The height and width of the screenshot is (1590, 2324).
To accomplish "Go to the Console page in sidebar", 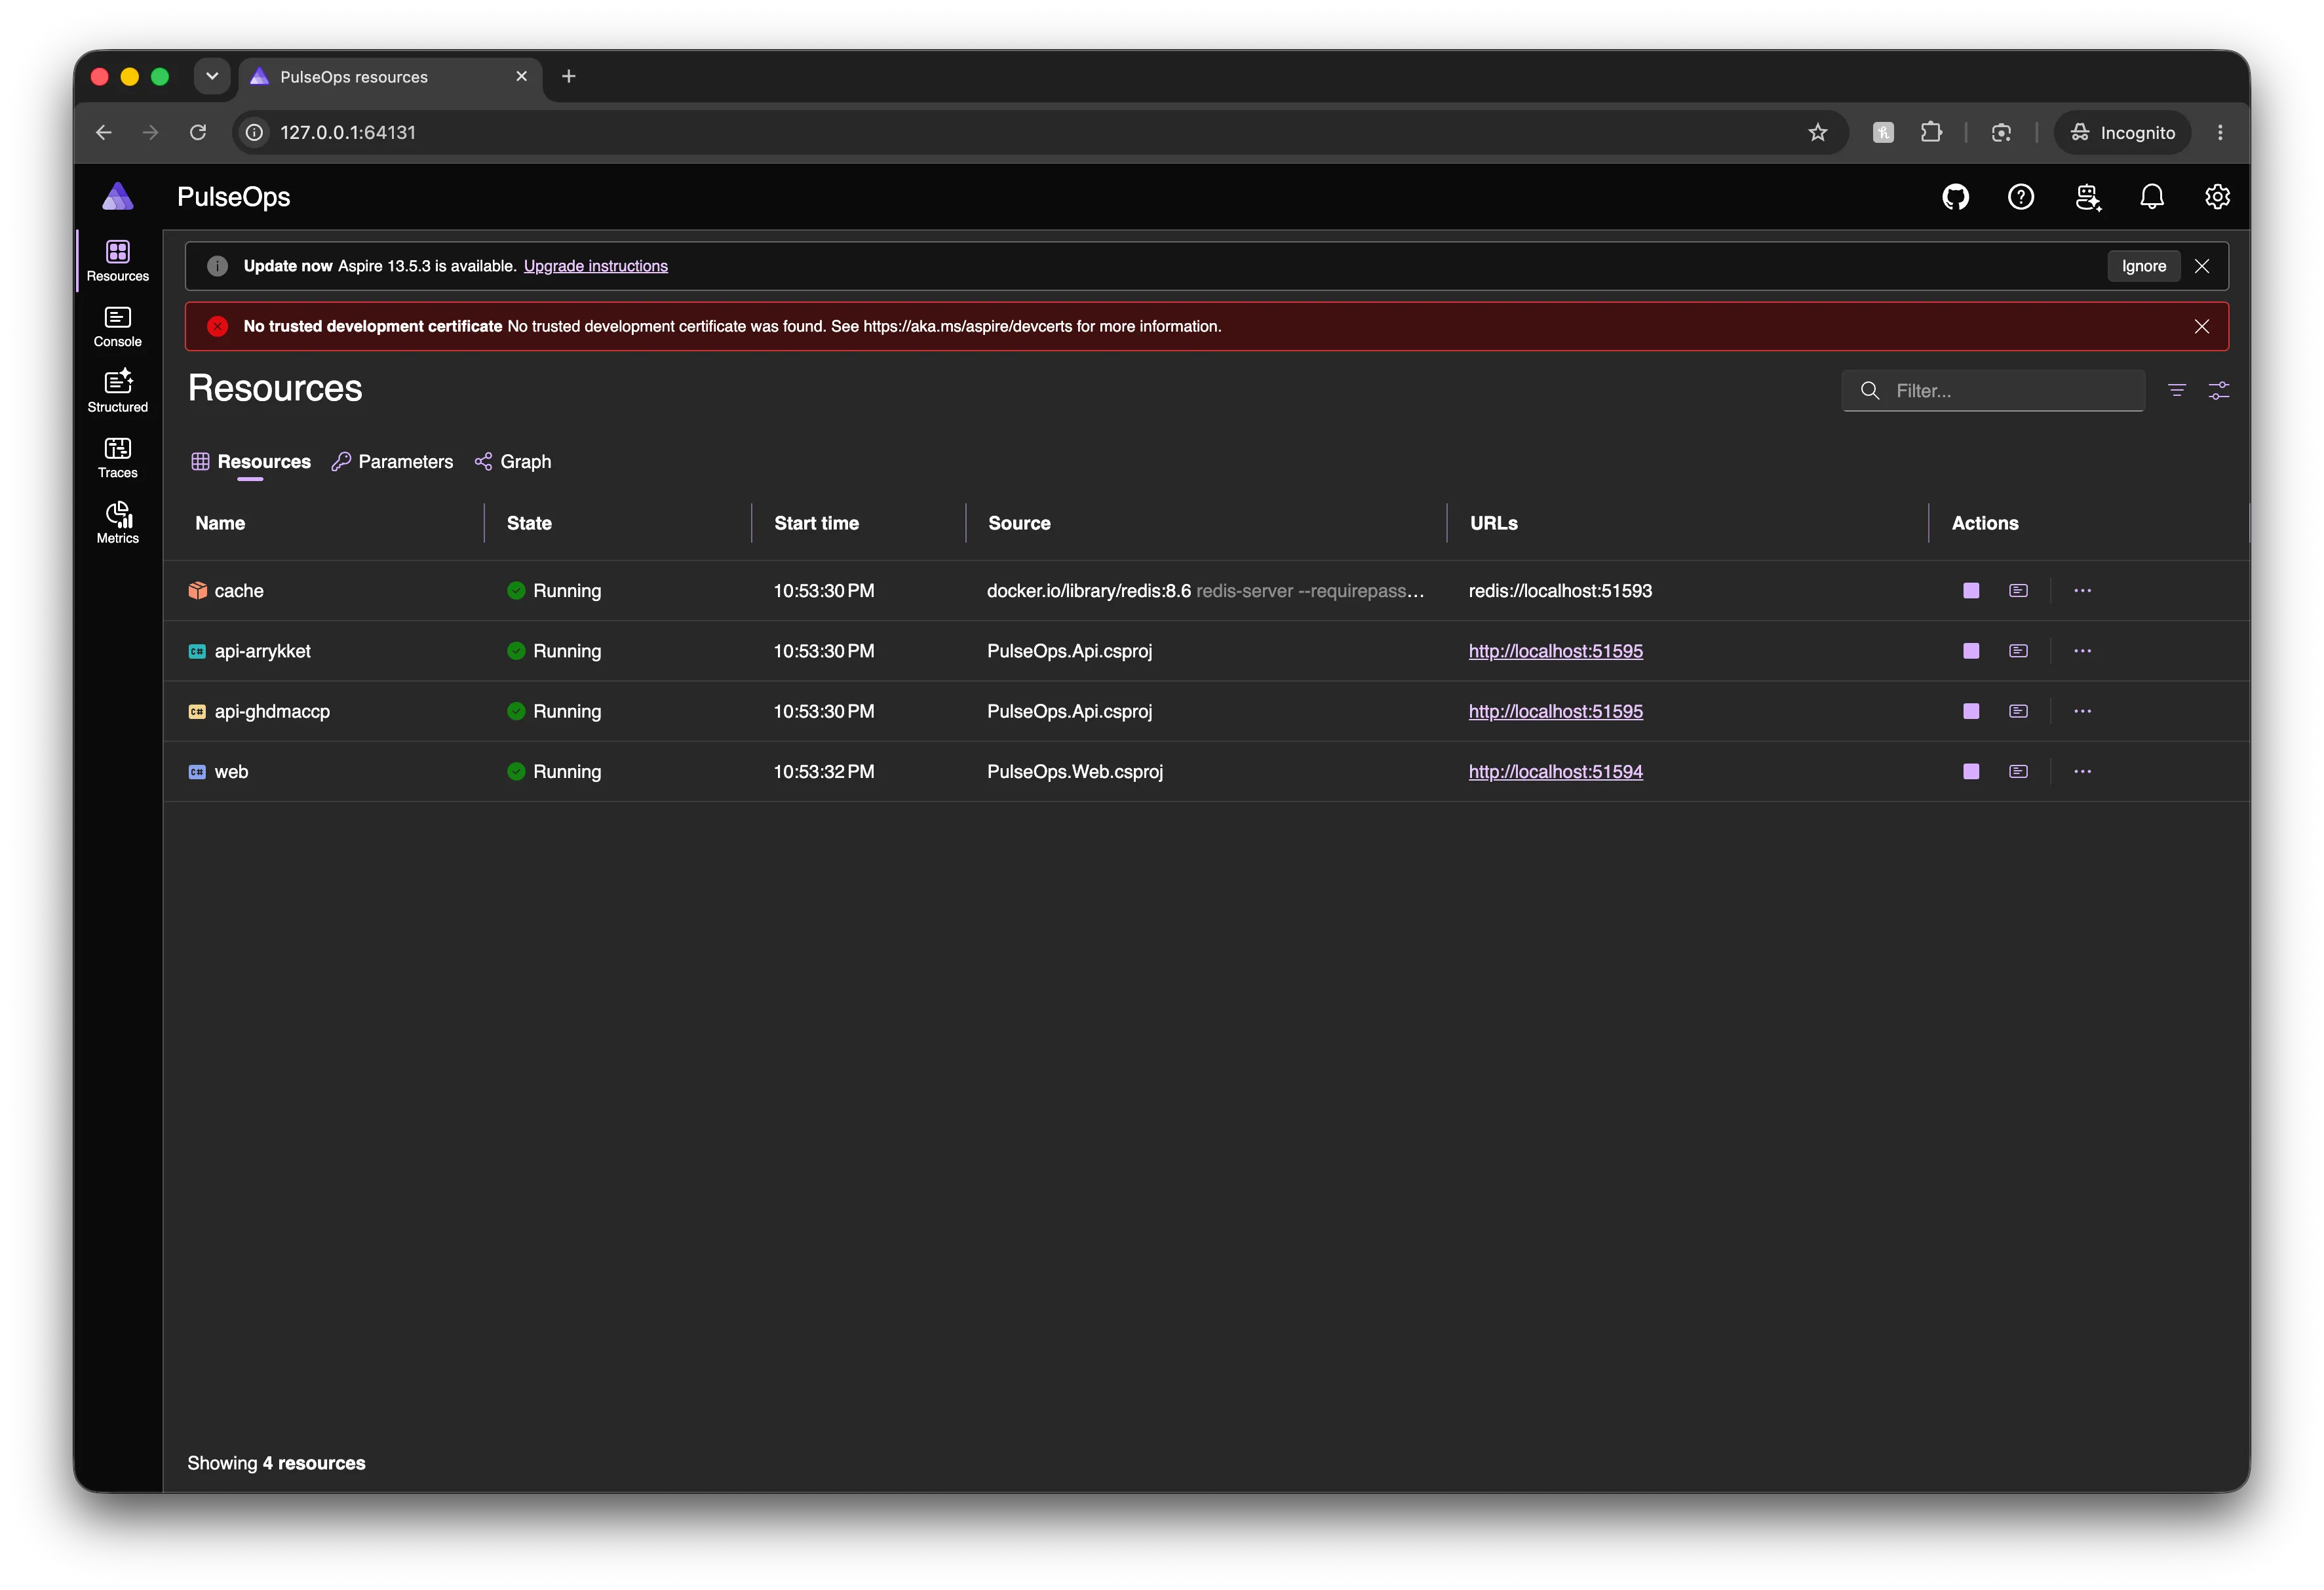I will pos(118,327).
